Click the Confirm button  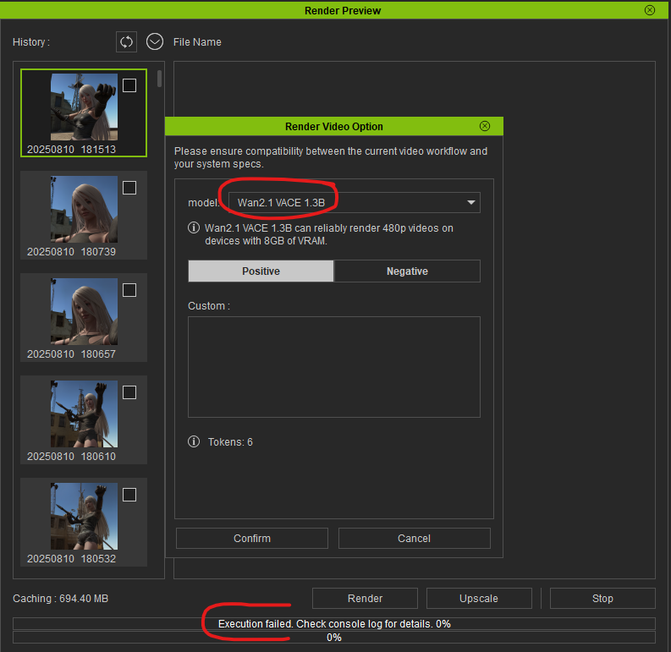252,538
